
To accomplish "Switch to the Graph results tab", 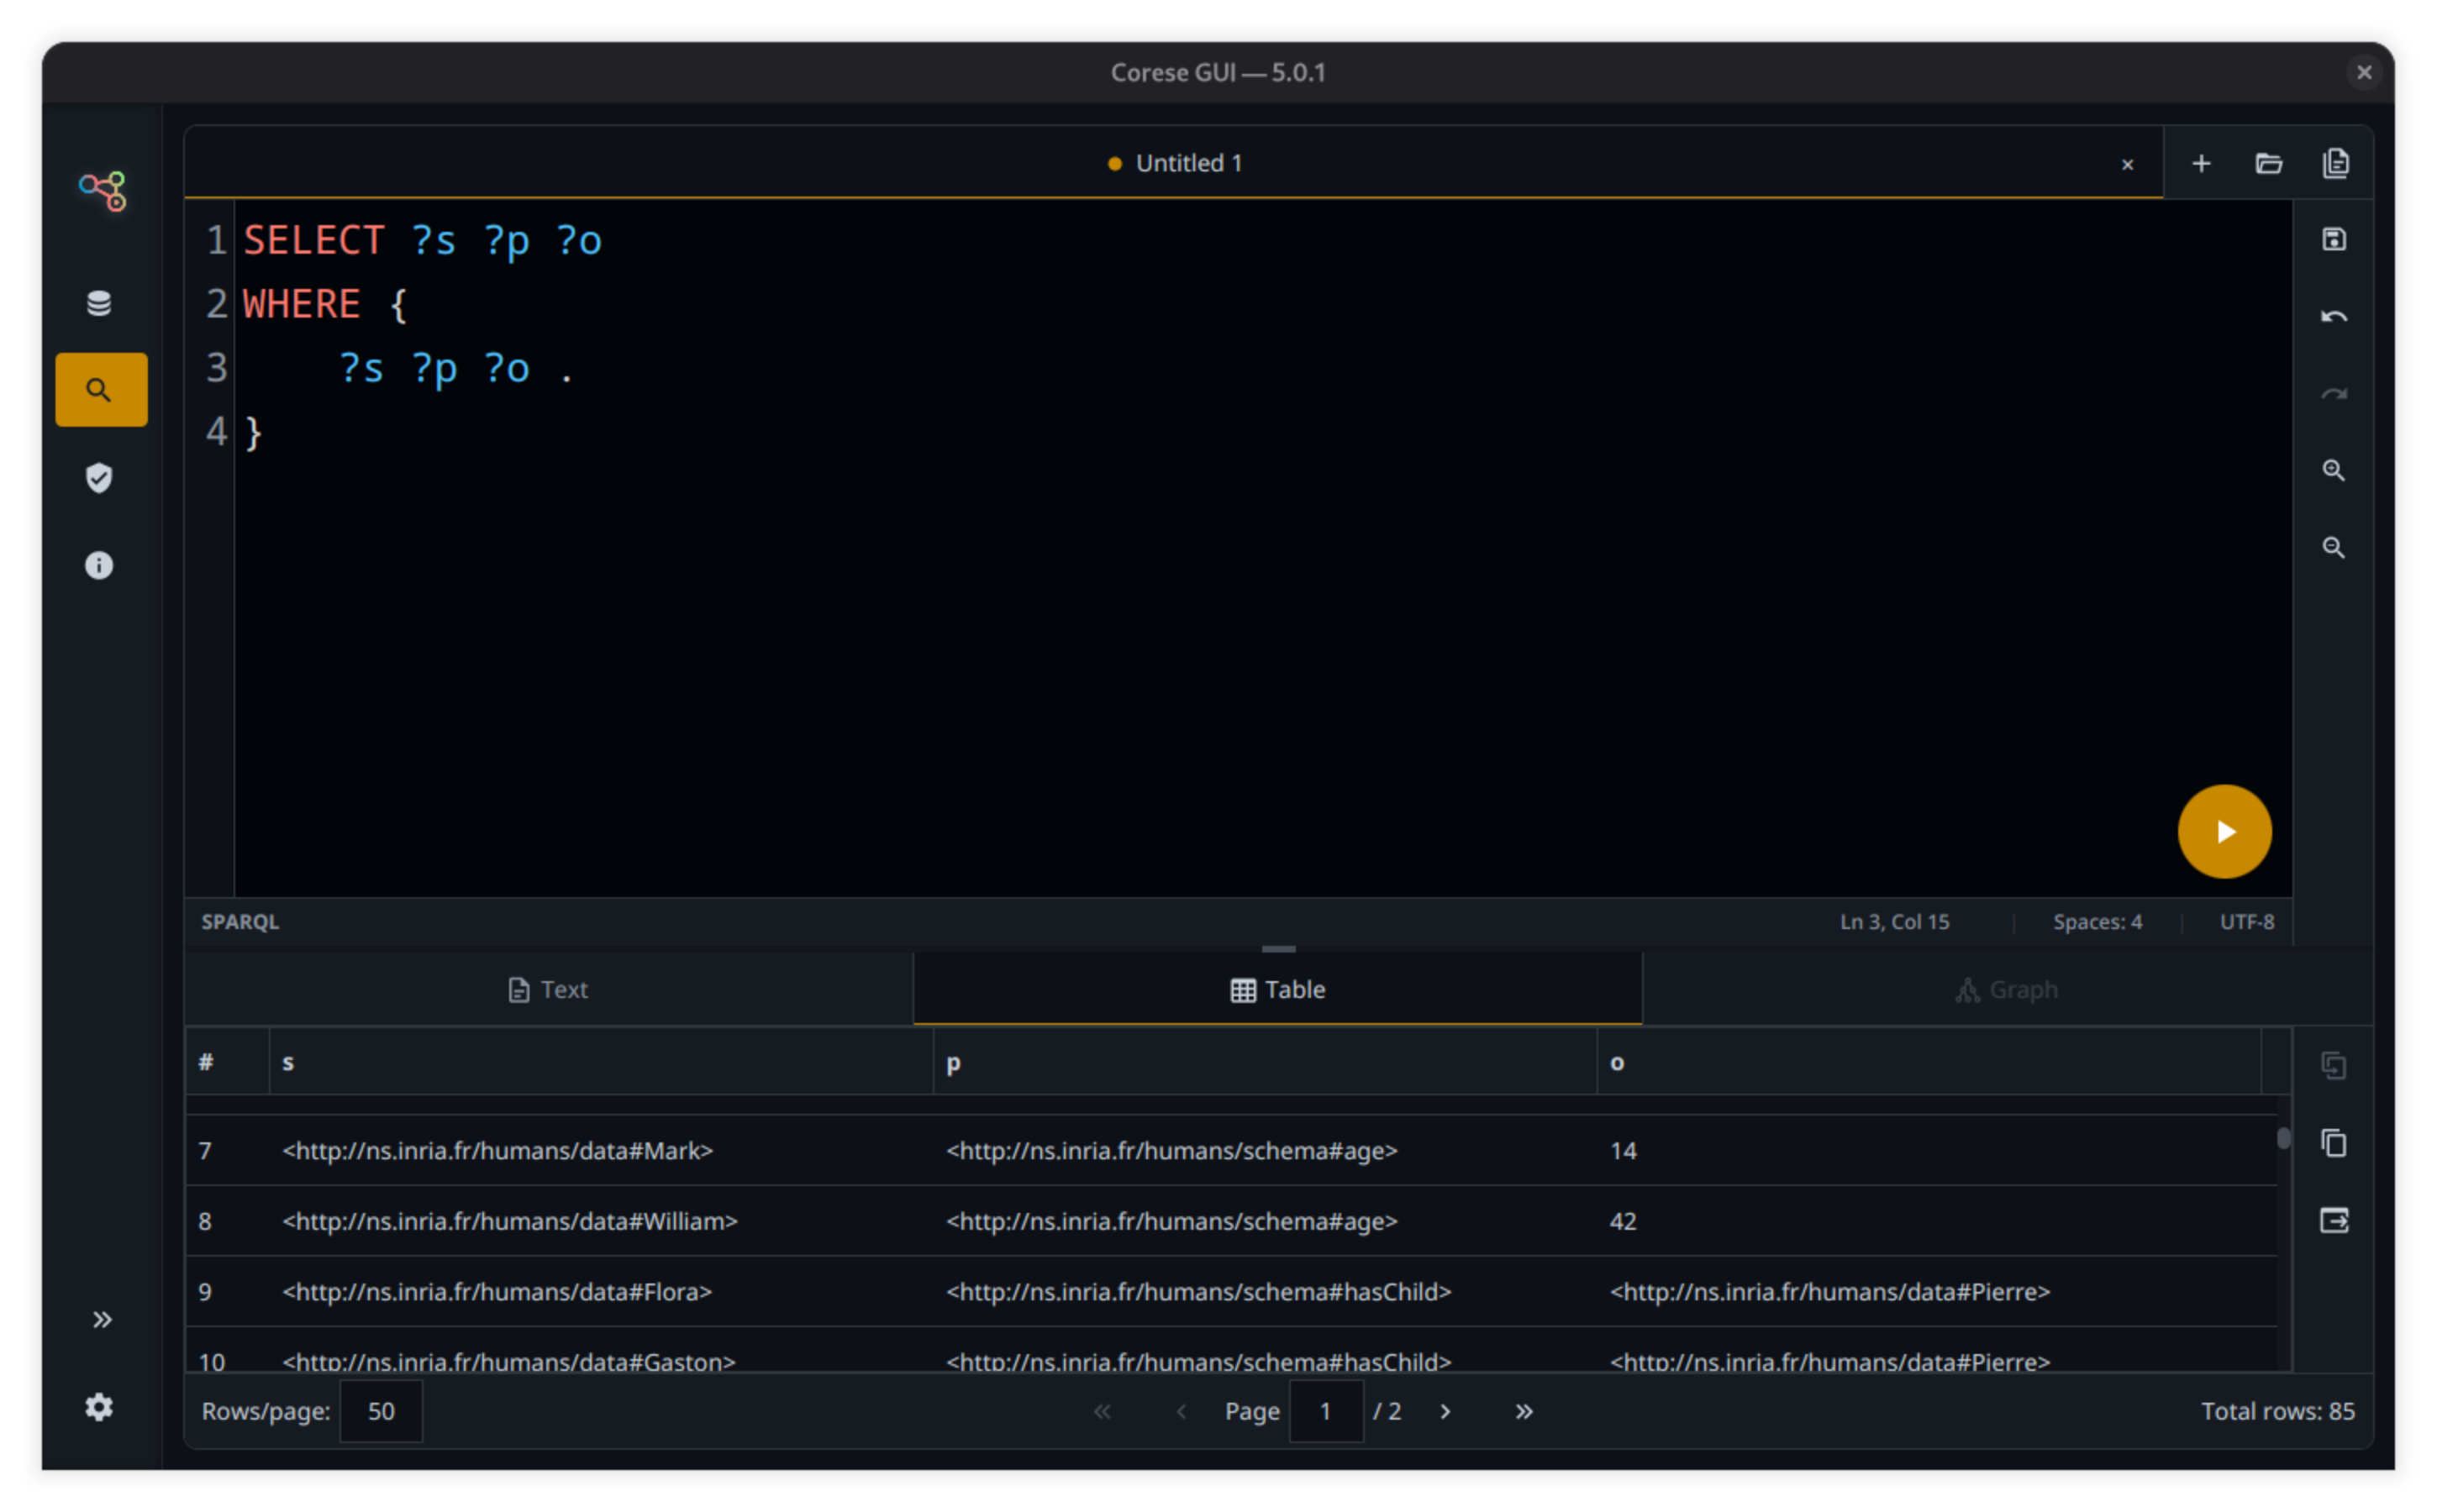I will click(x=2006, y=989).
